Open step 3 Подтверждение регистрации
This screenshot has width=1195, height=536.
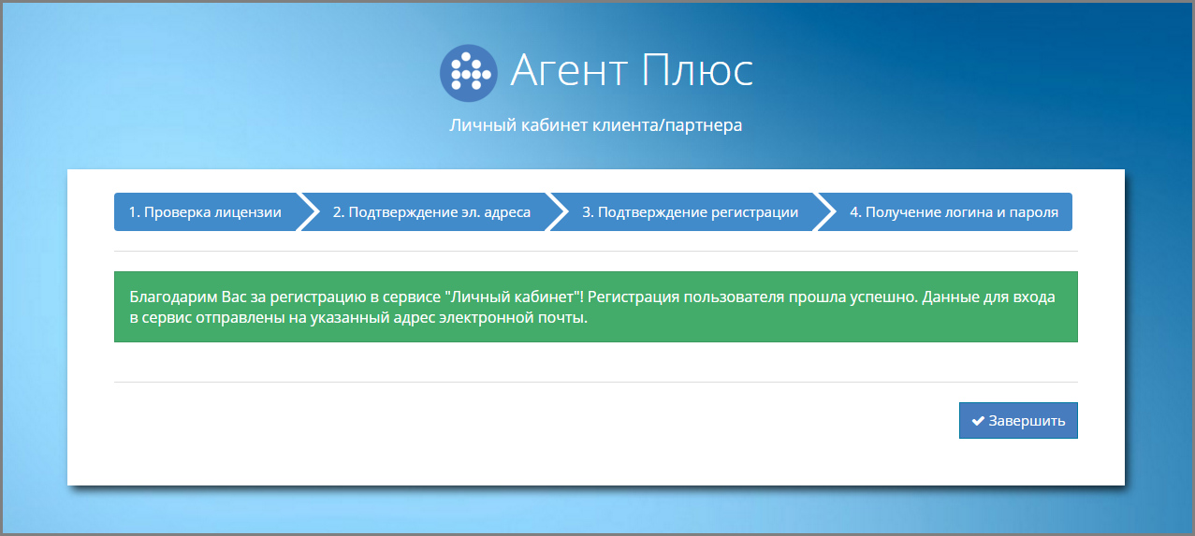(690, 212)
